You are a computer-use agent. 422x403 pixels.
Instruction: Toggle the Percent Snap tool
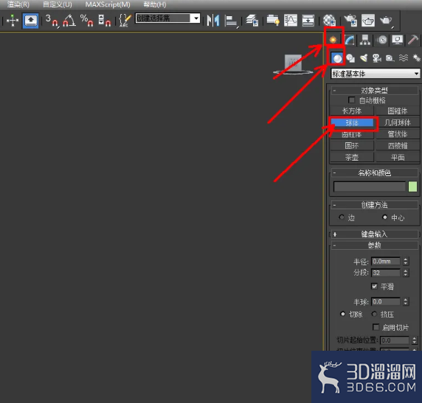click(86, 21)
